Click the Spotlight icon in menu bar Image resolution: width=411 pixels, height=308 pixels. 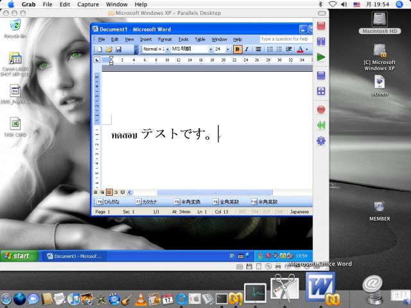[x=399, y=4]
